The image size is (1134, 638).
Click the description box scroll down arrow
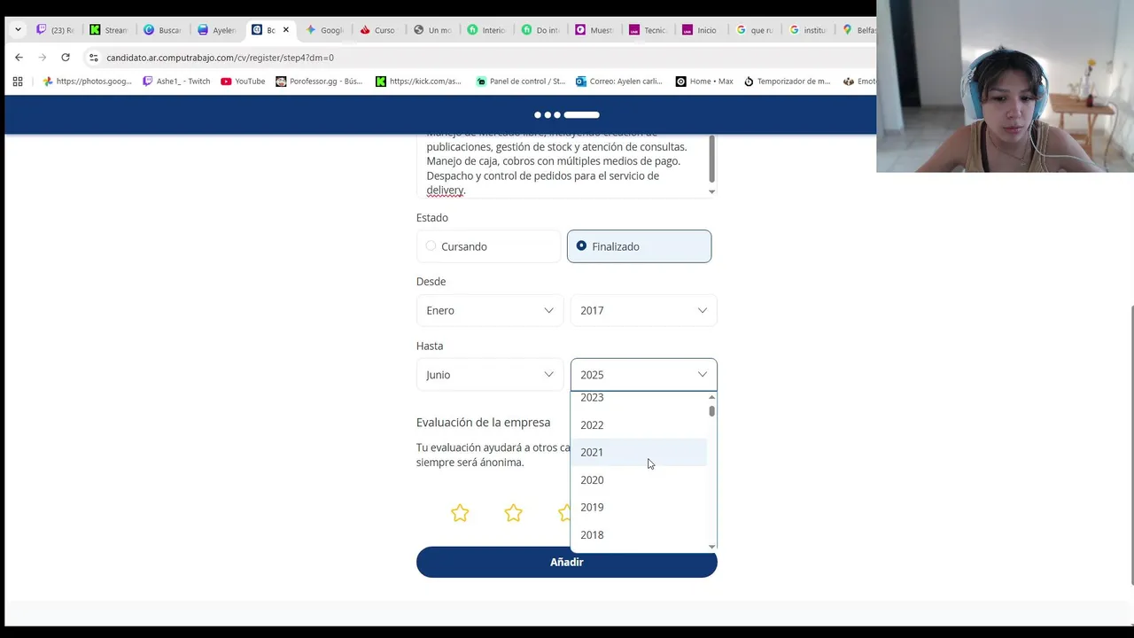[x=711, y=191]
